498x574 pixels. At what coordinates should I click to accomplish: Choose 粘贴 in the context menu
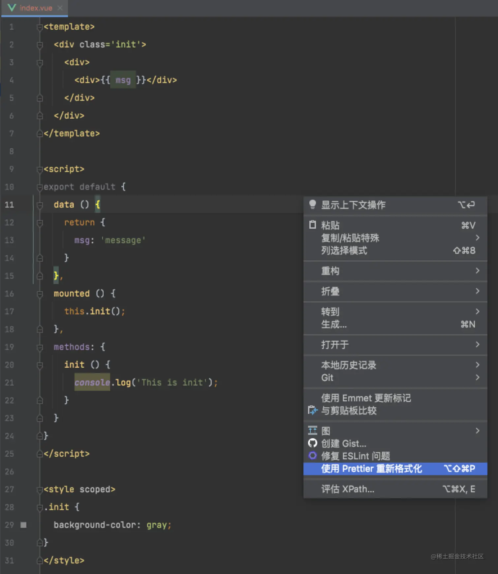[395, 225]
